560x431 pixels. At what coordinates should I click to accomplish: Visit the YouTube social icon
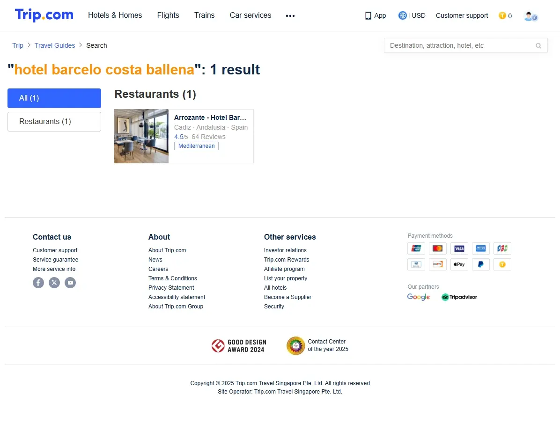pyautogui.click(x=70, y=283)
